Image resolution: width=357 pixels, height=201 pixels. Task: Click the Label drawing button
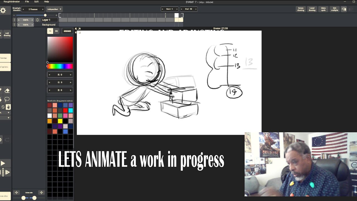(312, 9)
